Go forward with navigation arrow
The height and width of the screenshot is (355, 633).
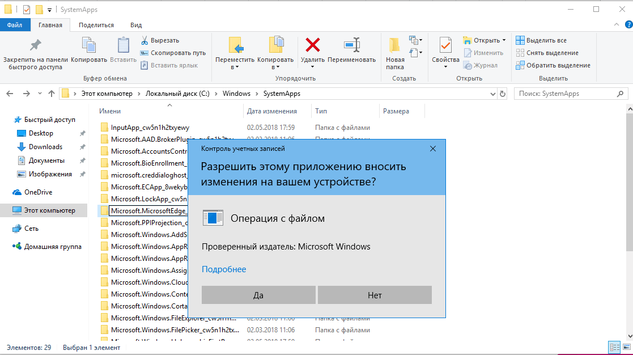26,94
